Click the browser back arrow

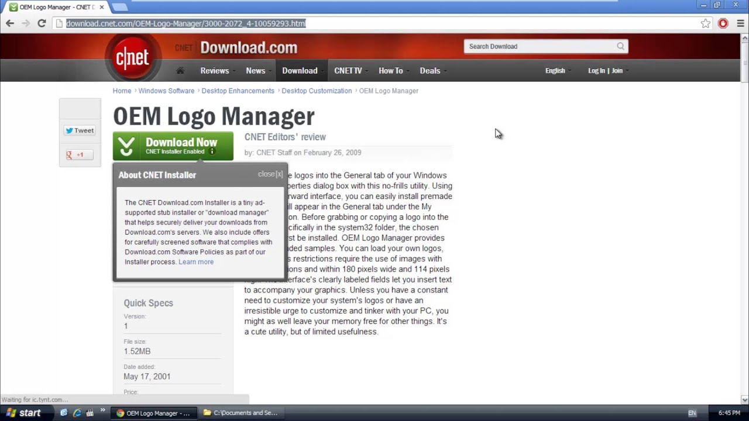(10, 23)
